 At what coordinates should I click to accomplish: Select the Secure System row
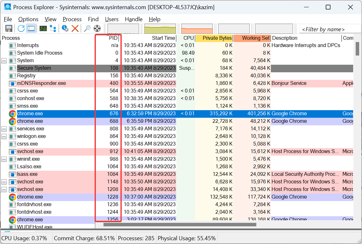point(177,68)
